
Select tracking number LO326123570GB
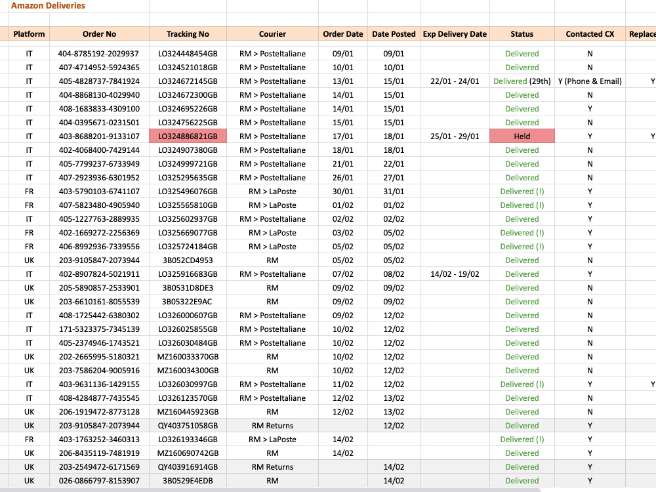[x=188, y=398]
